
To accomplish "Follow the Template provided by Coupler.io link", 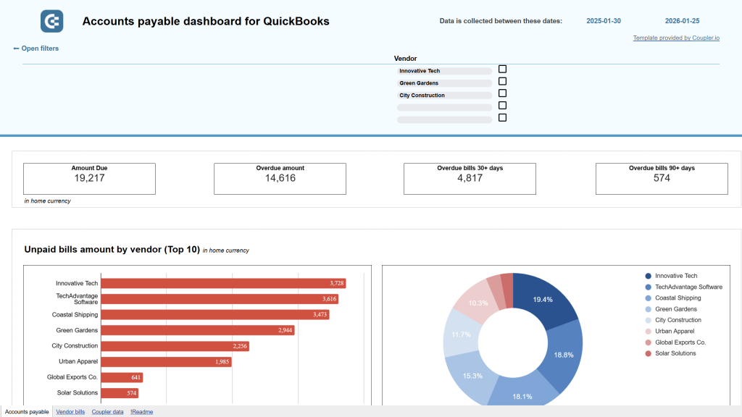I will tap(676, 38).
